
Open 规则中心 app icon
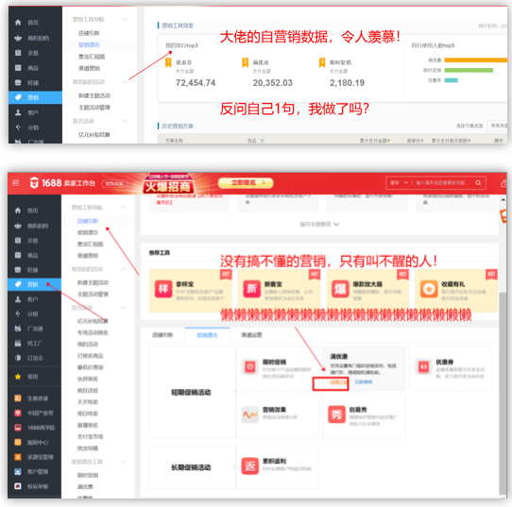point(18,442)
